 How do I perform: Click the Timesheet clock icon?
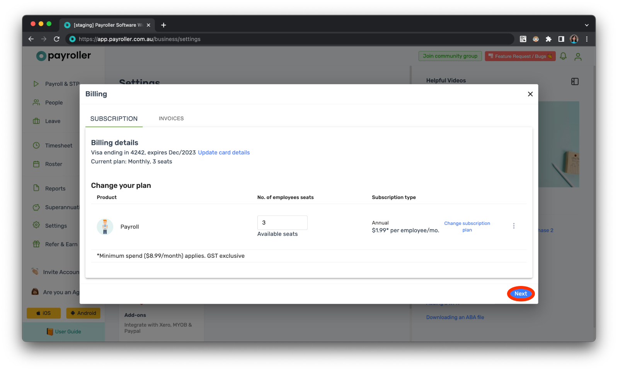pyautogui.click(x=36, y=145)
